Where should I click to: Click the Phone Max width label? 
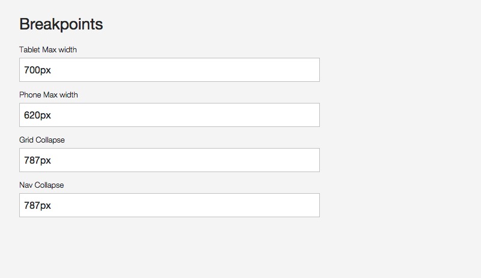pos(49,94)
